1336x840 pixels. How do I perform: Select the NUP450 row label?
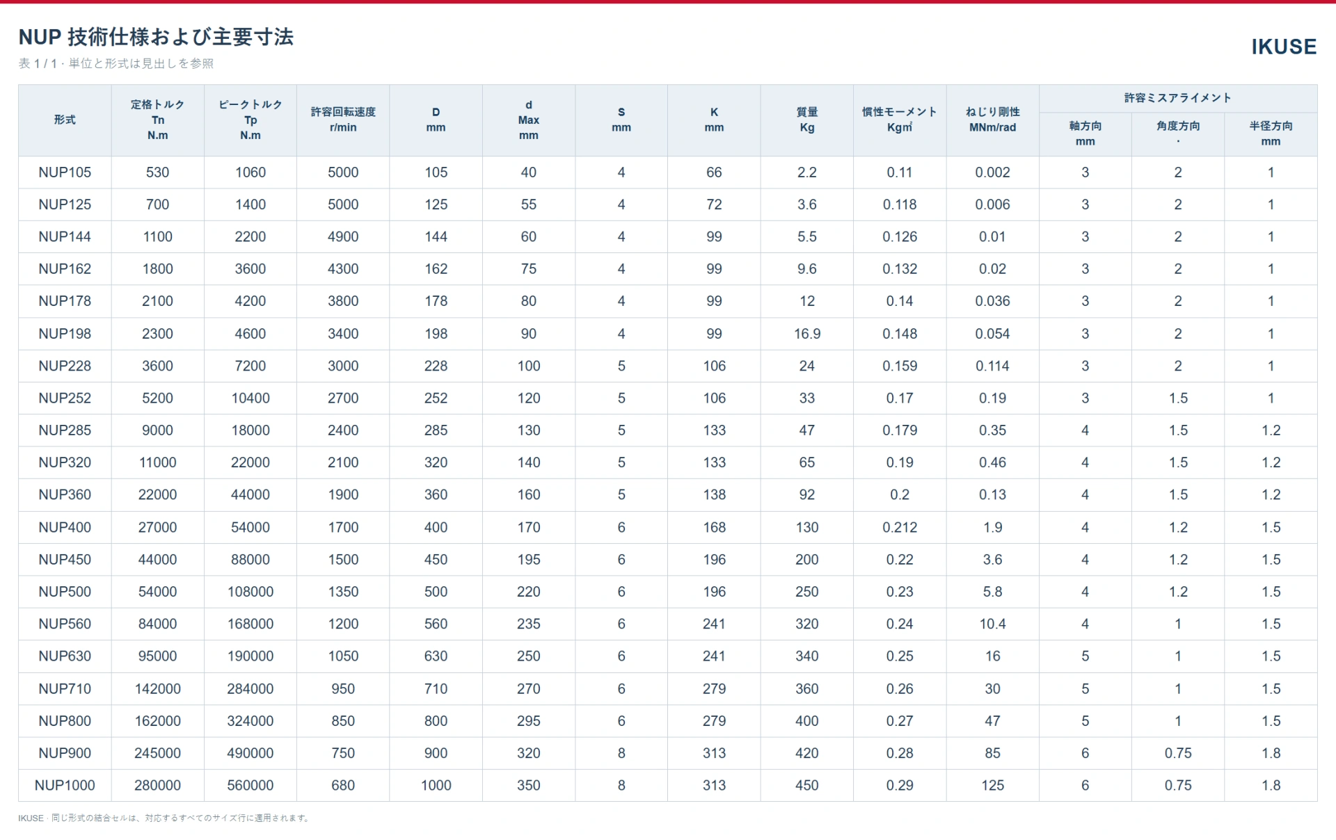[65, 559]
